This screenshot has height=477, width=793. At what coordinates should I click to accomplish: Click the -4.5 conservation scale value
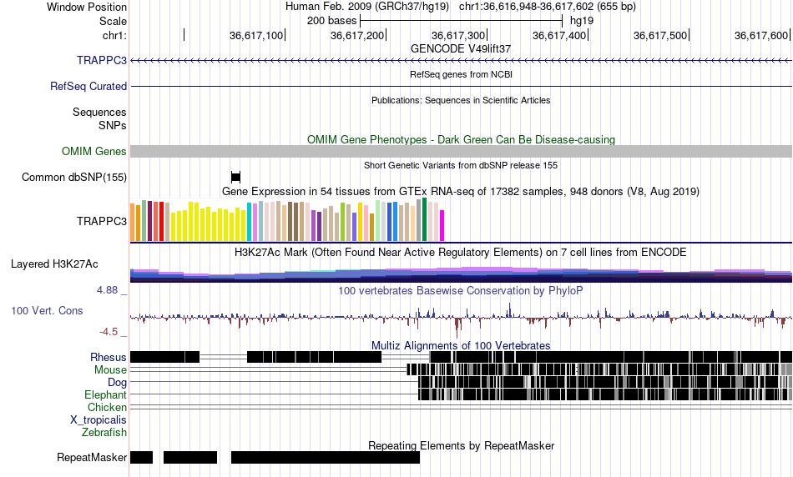(x=109, y=331)
